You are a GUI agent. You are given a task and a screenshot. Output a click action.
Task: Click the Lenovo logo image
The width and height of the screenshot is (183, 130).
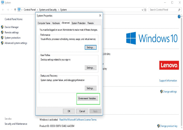(169, 65)
